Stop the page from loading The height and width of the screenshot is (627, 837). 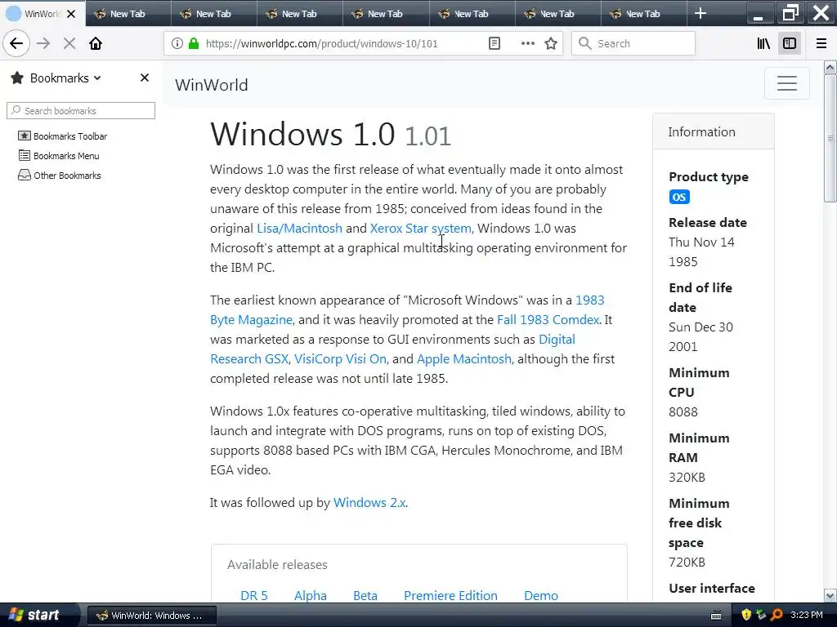[69, 44]
